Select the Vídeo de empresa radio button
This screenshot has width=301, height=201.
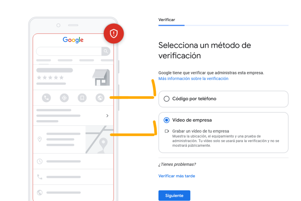click(167, 120)
